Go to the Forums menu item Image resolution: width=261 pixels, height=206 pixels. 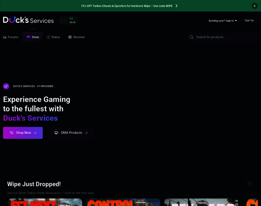[x=11, y=37]
